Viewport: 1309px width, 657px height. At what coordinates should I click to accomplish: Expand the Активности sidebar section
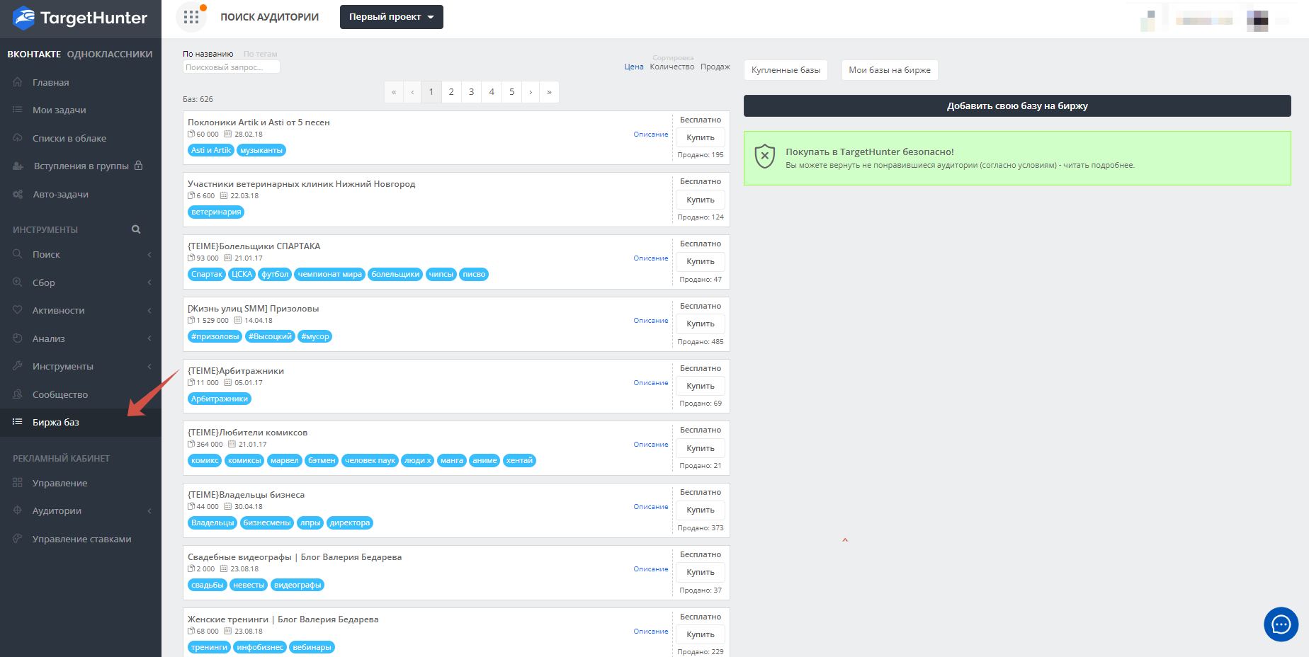(x=80, y=310)
